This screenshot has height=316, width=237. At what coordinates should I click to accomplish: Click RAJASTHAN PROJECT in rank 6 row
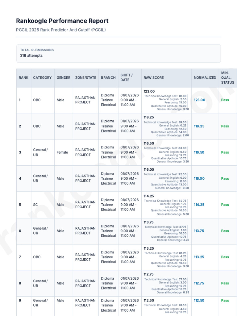tap(85, 231)
